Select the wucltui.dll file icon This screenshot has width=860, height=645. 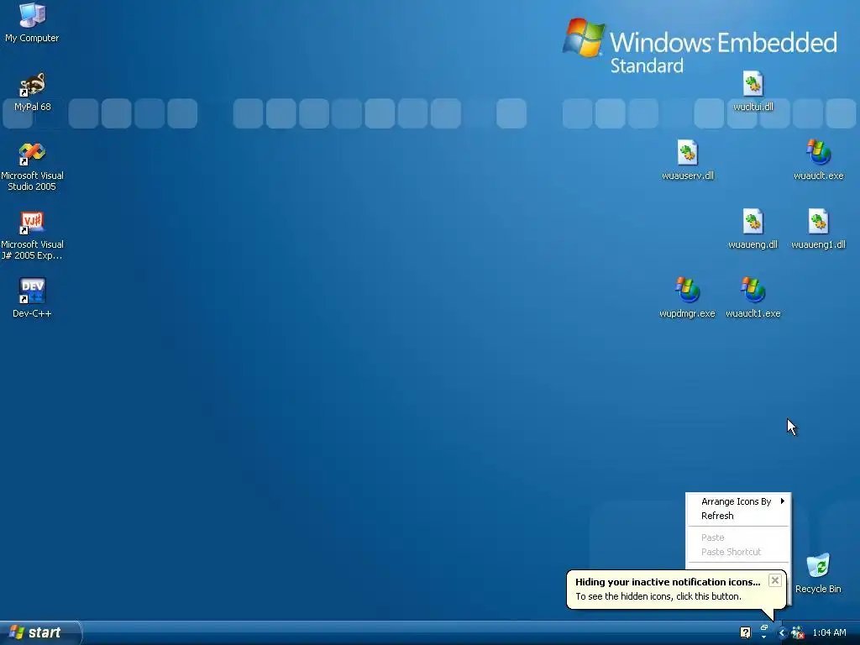coord(753,92)
